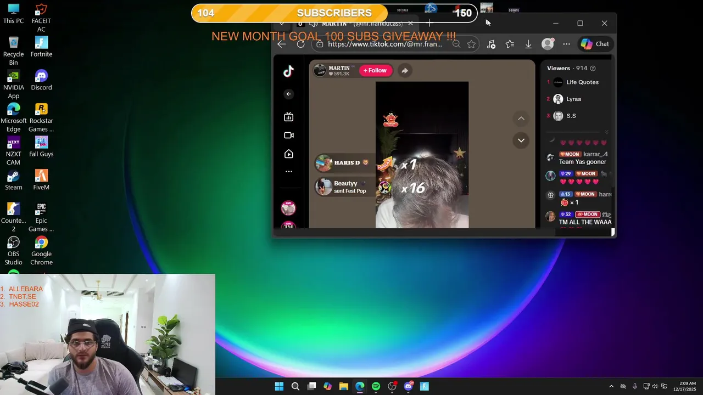Open first LIVE avatar in TikTok sidebar
The width and height of the screenshot is (703, 395).
pos(288,207)
